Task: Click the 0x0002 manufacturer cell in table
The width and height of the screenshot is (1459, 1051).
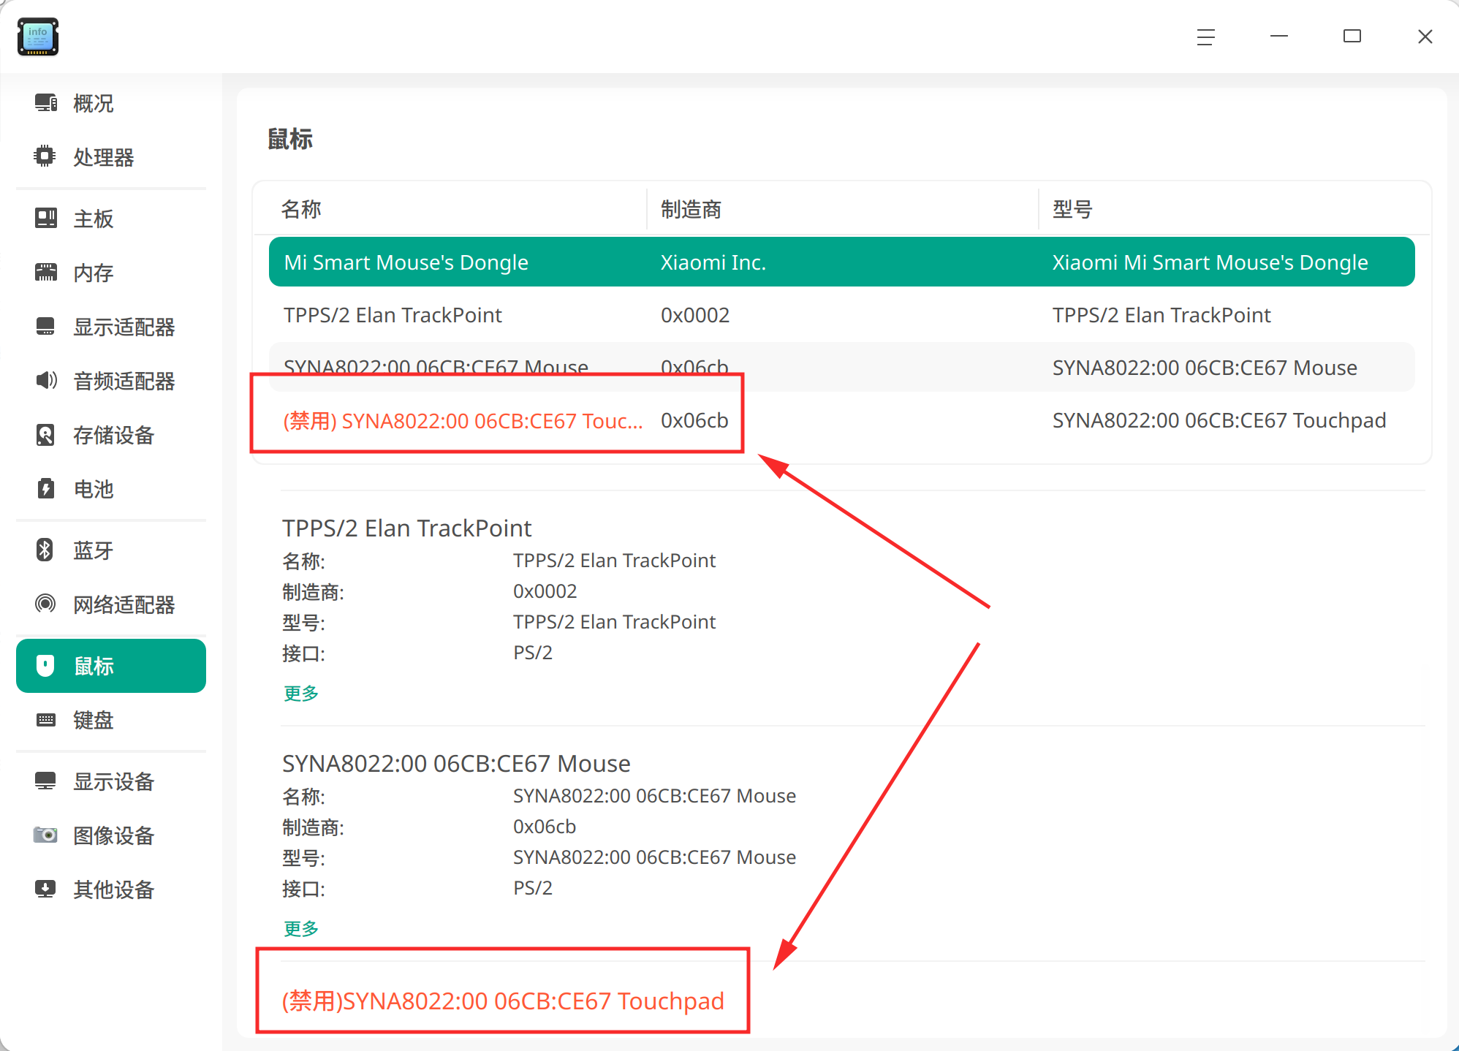Action: (x=695, y=315)
